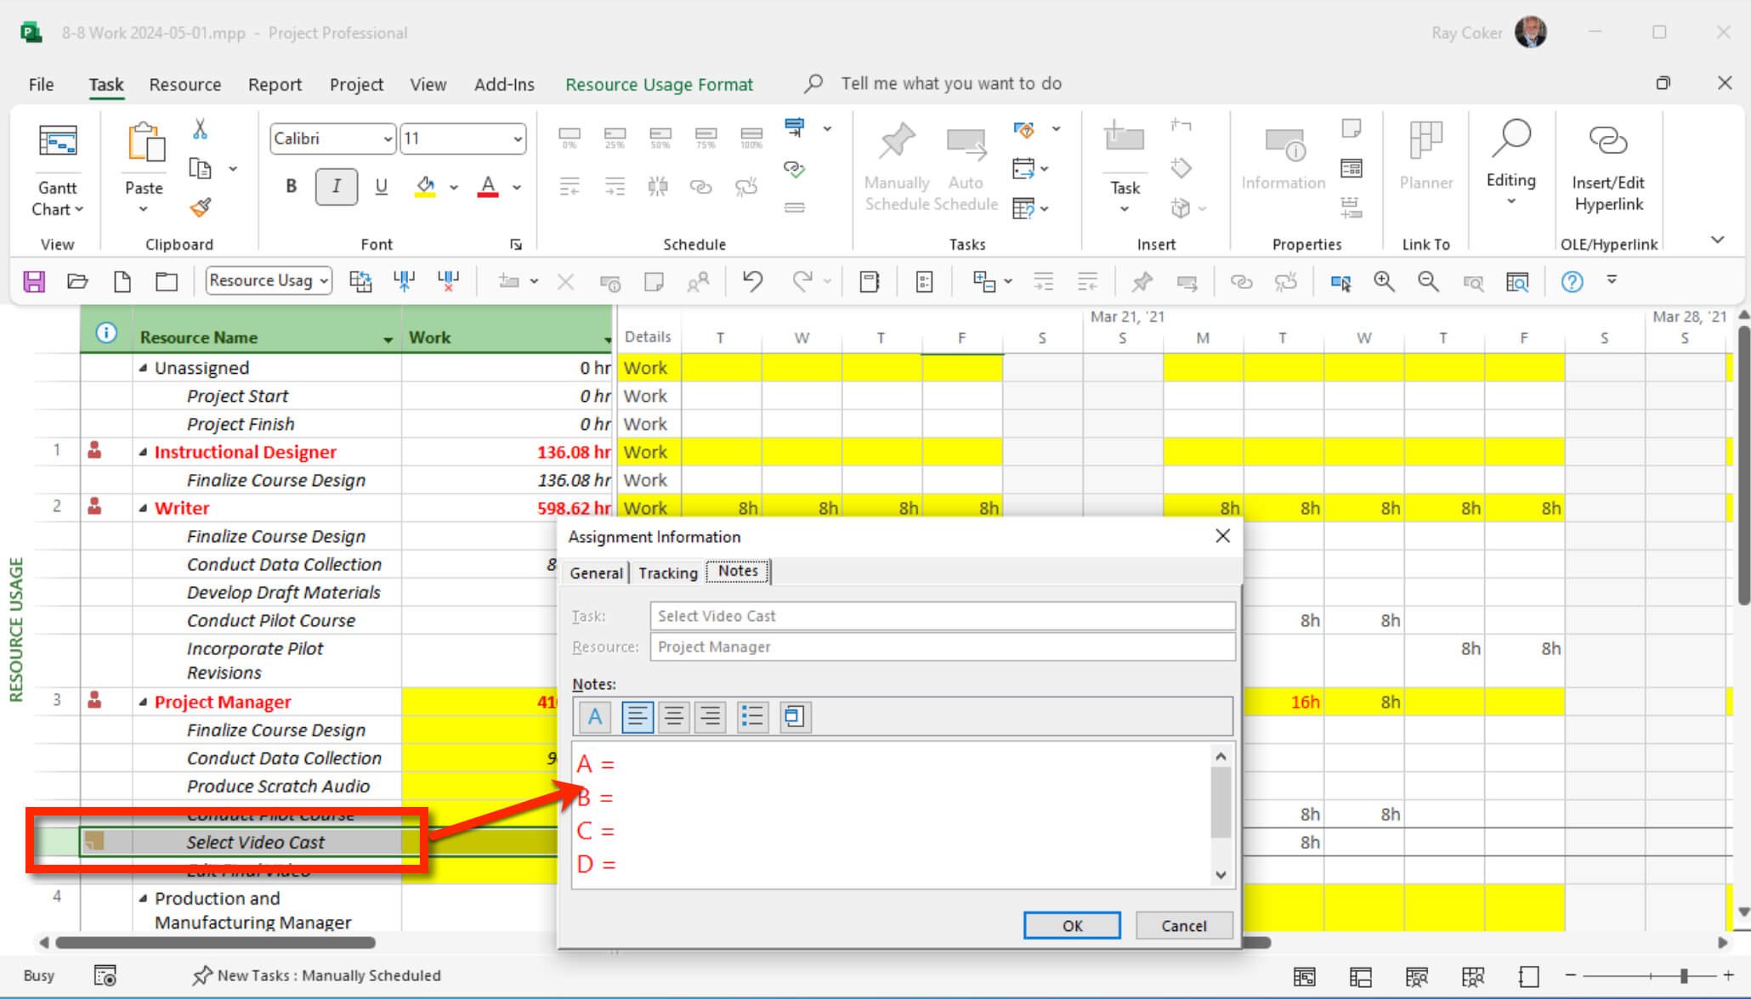Image resolution: width=1751 pixels, height=999 pixels.
Task: Select the Select Video Cast row
Action: point(255,842)
